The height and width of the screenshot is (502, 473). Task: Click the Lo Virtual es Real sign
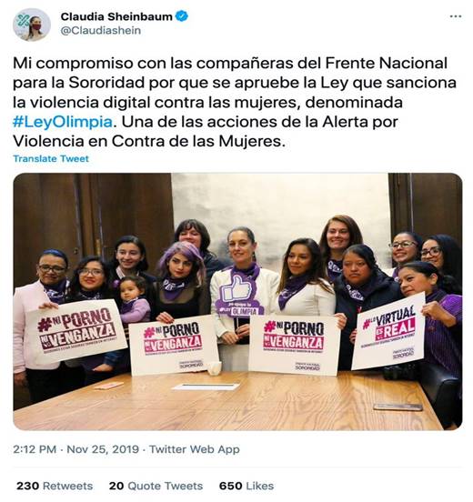pos(388,331)
